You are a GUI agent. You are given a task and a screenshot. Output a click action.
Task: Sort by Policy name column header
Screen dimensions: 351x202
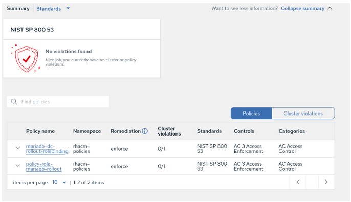click(x=40, y=131)
